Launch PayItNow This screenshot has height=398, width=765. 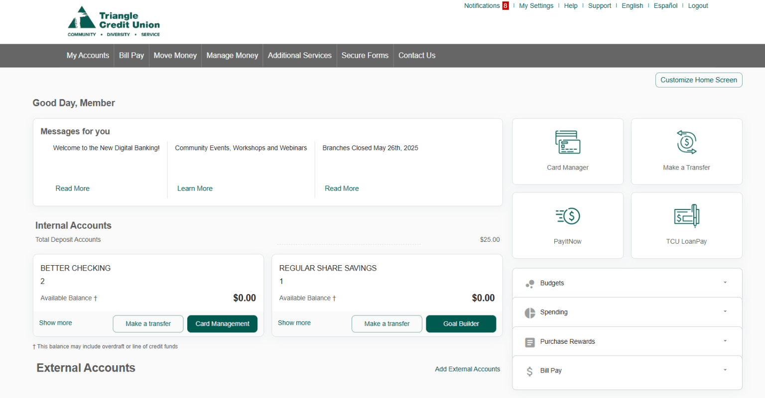click(567, 225)
